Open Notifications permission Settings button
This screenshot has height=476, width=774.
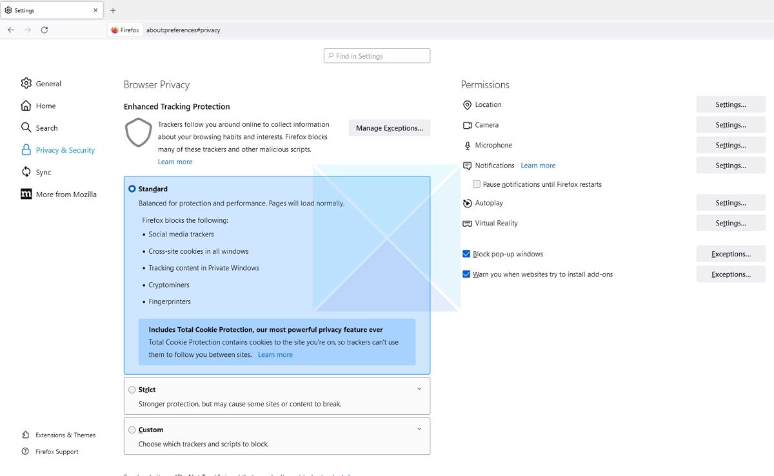pyautogui.click(x=731, y=166)
